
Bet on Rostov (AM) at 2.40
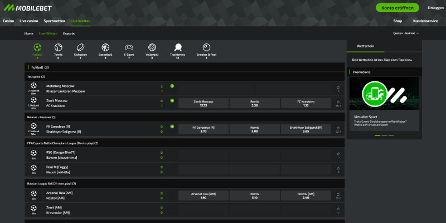click(306, 196)
